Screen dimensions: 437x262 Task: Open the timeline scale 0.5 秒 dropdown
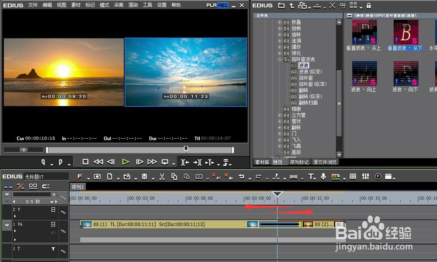(x=52, y=202)
